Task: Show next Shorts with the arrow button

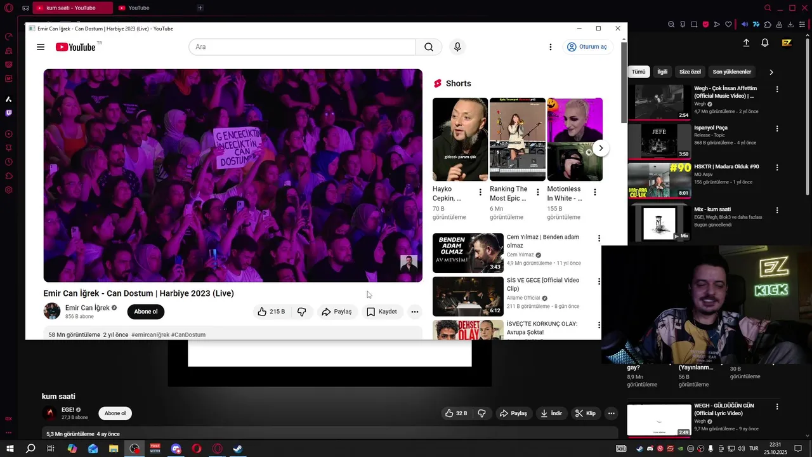Action: click(x=600, y=148)
